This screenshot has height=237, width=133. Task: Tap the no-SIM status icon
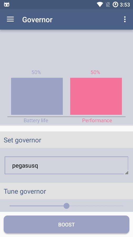click(108, 5)
